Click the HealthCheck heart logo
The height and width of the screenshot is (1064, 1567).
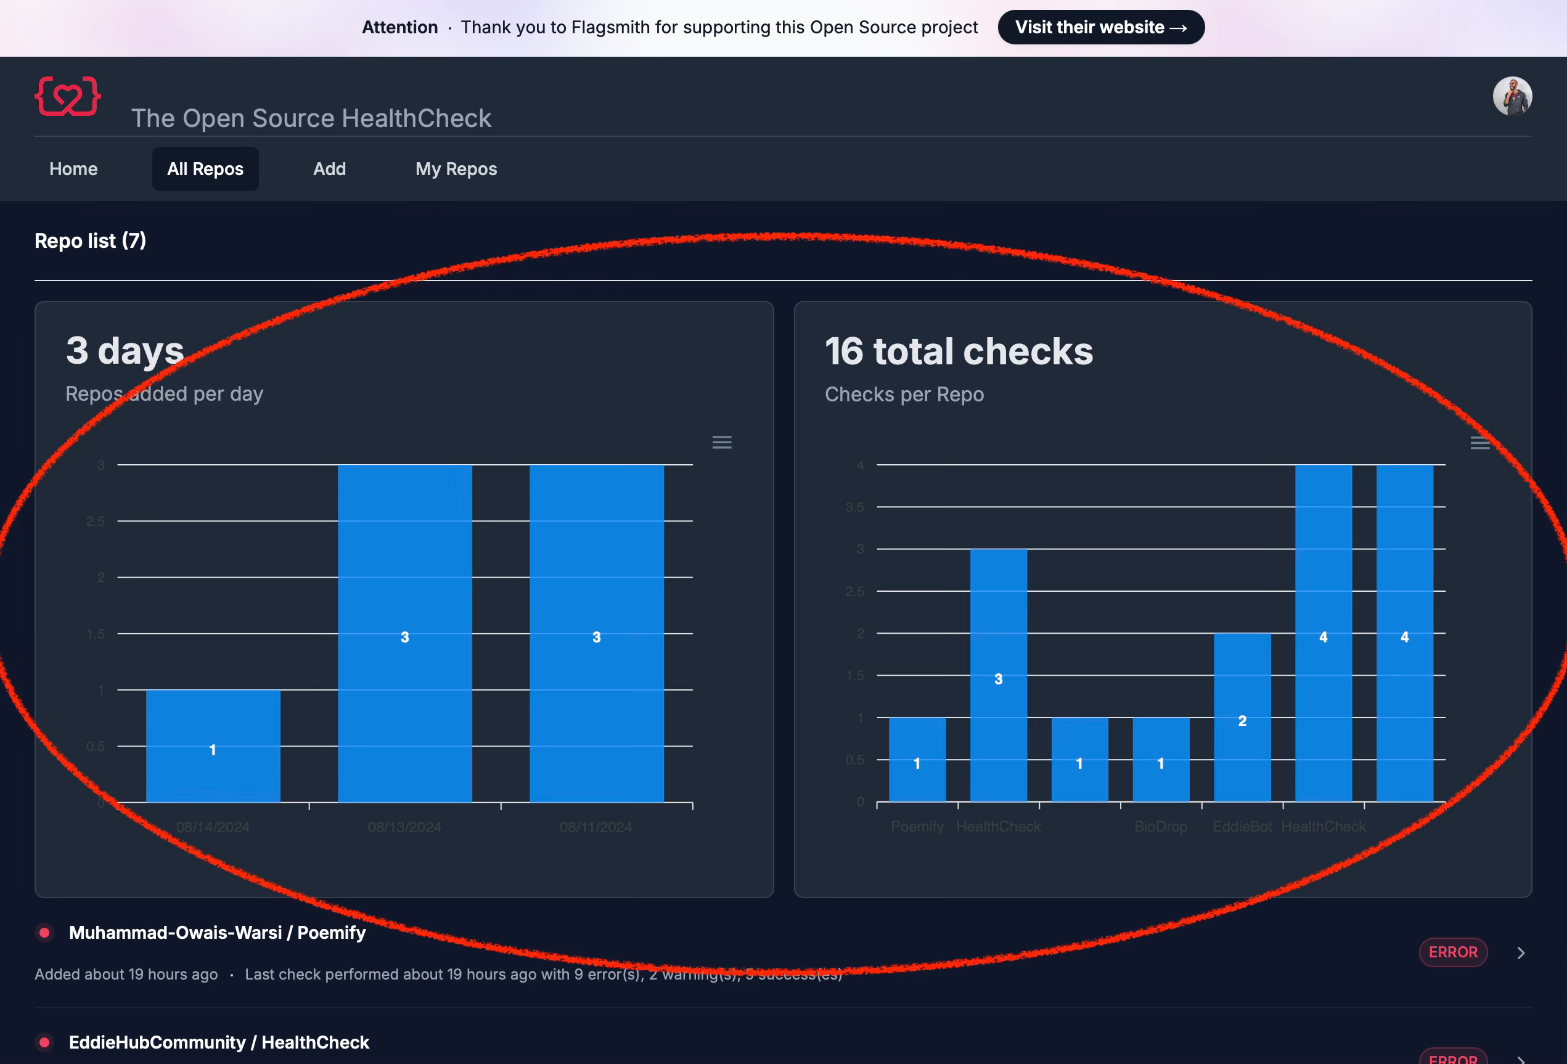(67, 96)
